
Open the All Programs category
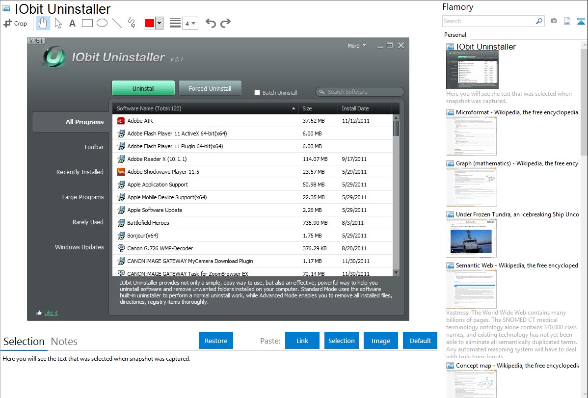71,122
